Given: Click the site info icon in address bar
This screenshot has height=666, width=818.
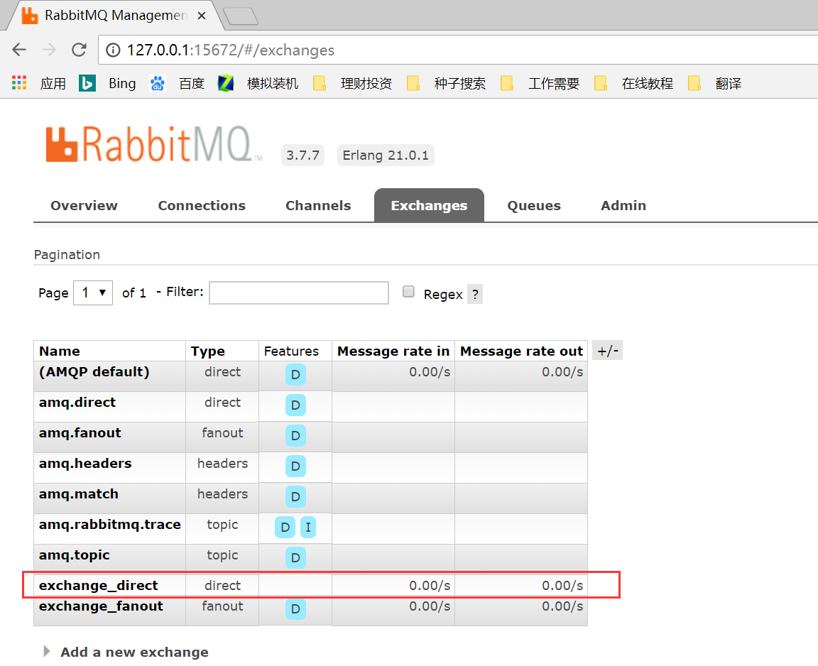Looking at the screenshot, I should 113,50.
